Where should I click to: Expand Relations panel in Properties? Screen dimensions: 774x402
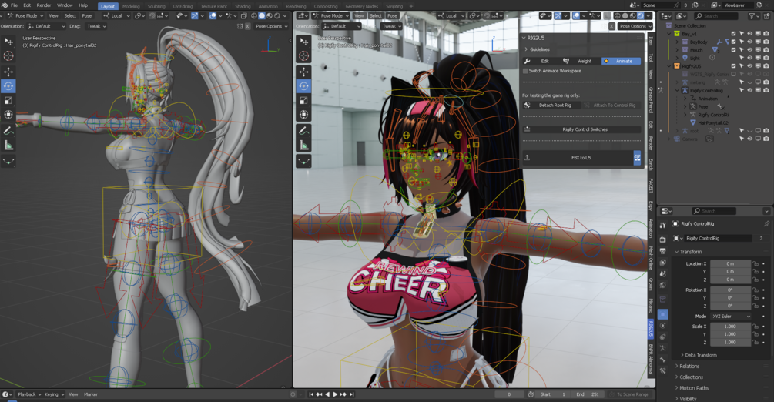tap(689, 366)
